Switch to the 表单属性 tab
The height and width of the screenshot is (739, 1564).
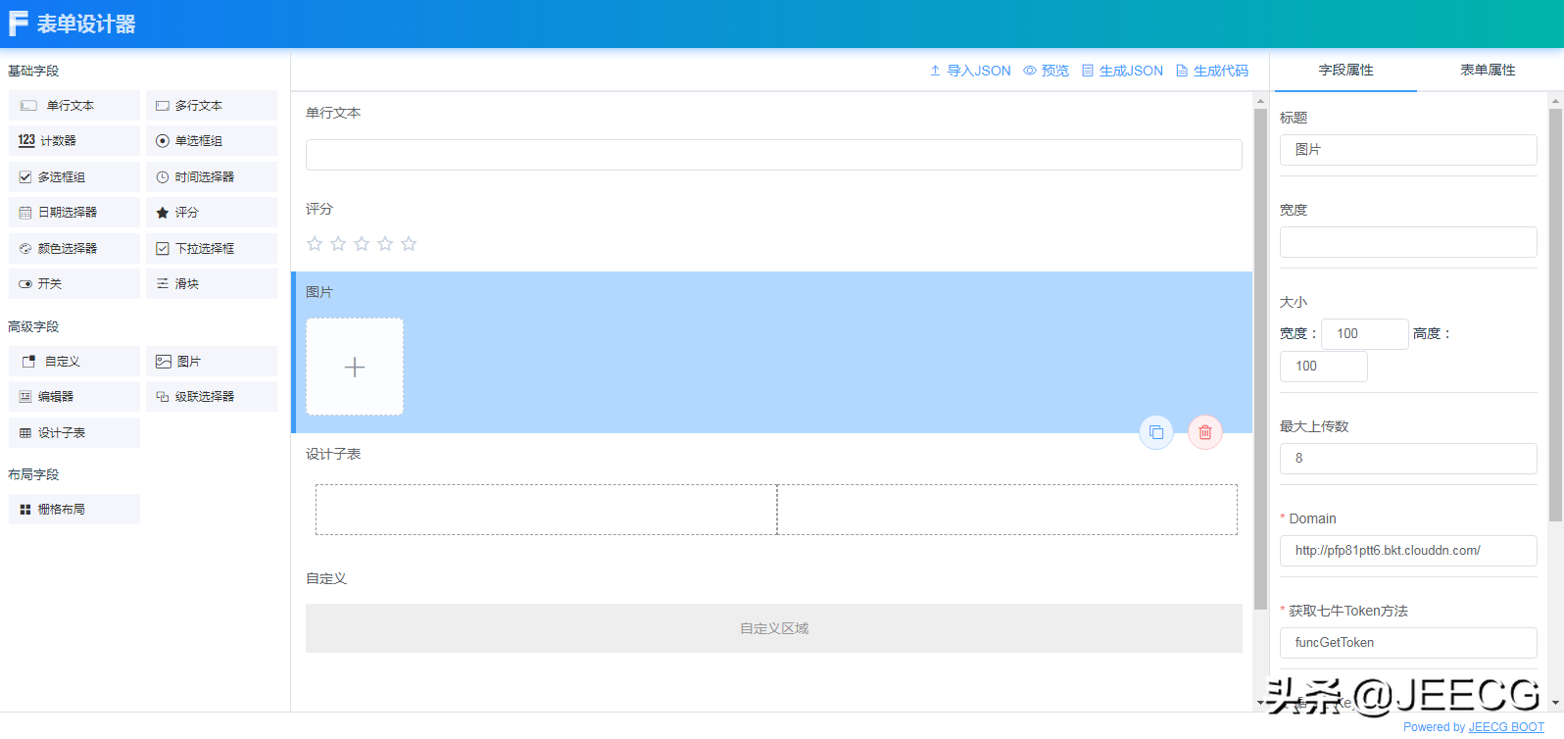1488,71
